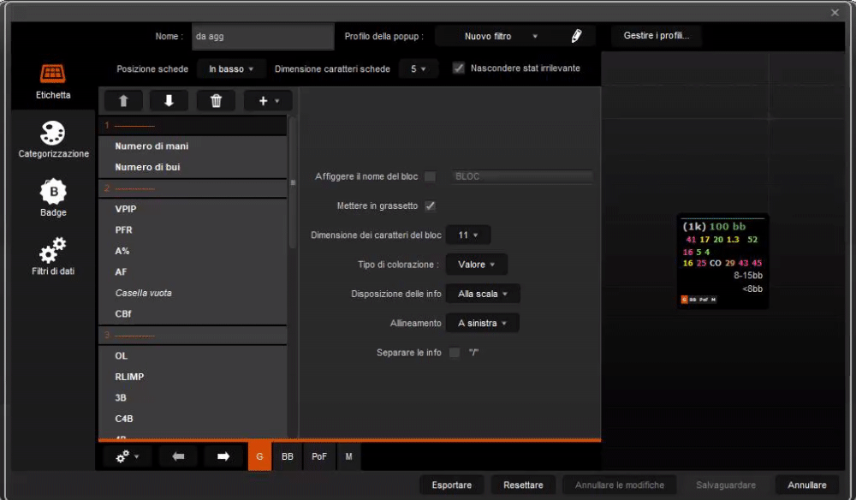The width and height of the screenshot is (856, 500).
Task: Select the VPIP stat
Action: [x=192, y=209]
